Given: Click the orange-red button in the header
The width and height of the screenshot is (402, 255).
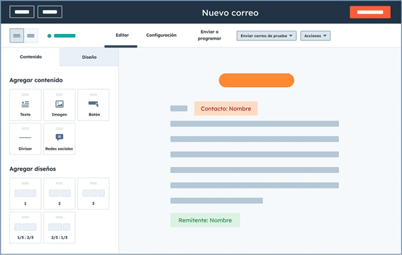Looking at the screenshot, I should 370,12.
